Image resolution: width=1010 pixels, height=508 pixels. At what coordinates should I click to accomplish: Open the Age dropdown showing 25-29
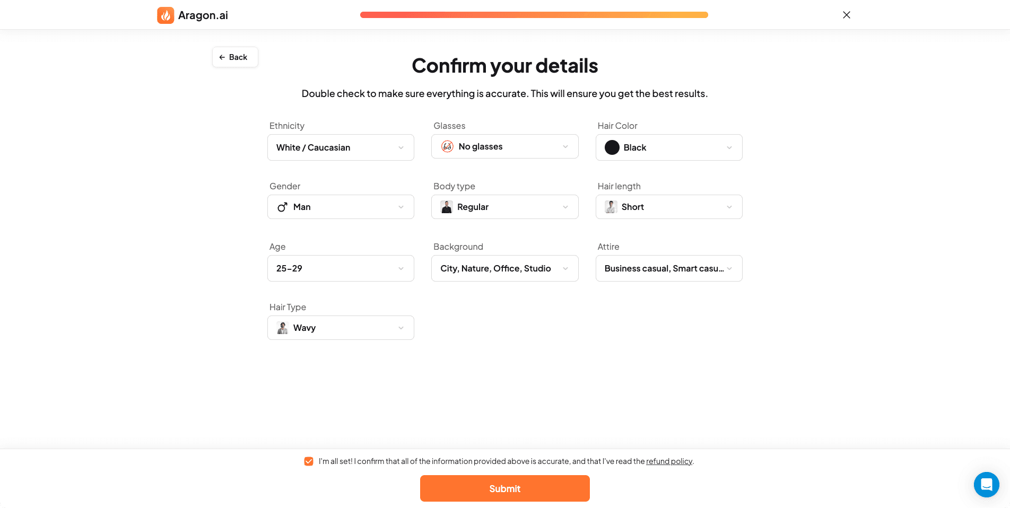click(341, 268)
